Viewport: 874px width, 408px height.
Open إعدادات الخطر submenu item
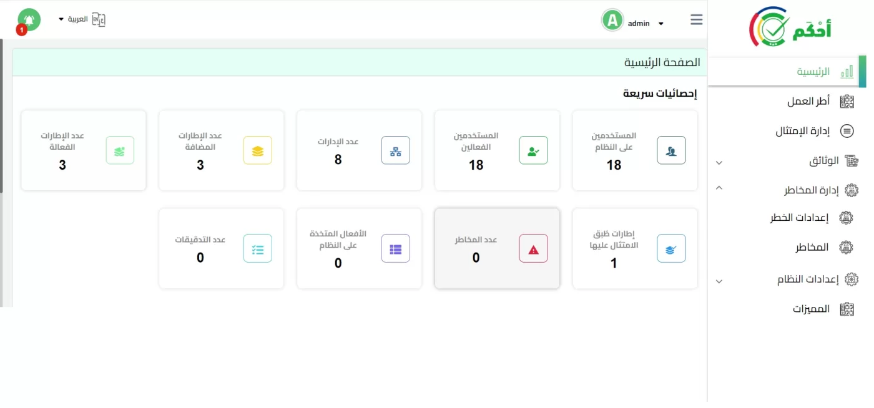pos(798,218)
